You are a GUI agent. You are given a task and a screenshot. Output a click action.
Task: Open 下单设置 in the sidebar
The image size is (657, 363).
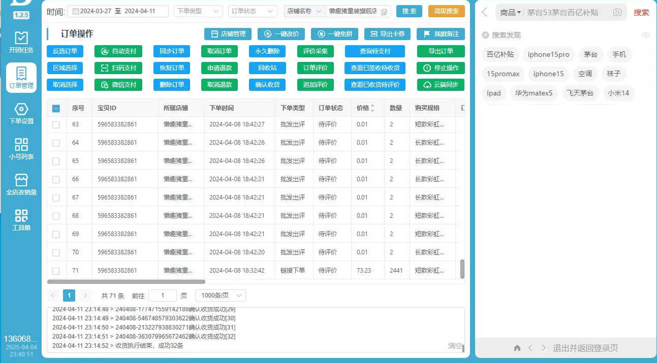21,114
